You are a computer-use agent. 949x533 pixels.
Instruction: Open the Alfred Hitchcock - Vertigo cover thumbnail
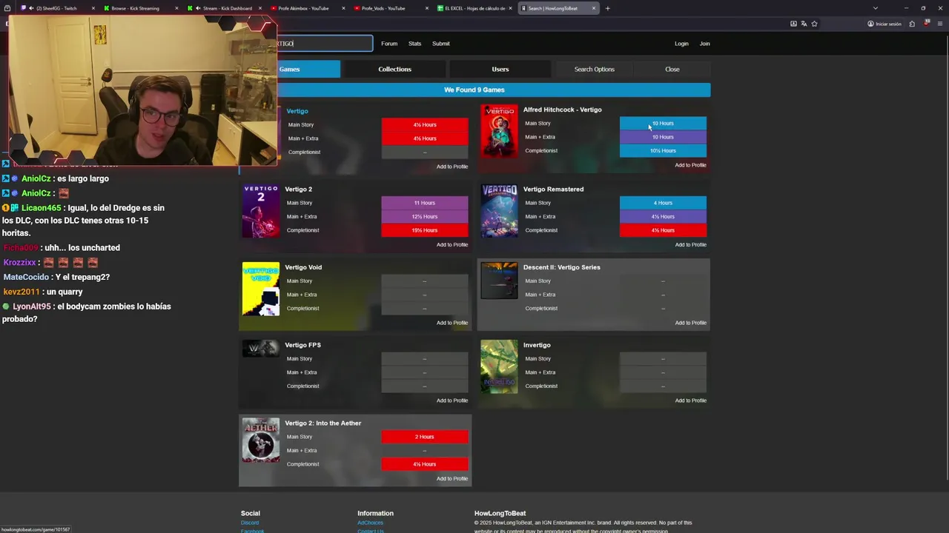tap(499, 130)
